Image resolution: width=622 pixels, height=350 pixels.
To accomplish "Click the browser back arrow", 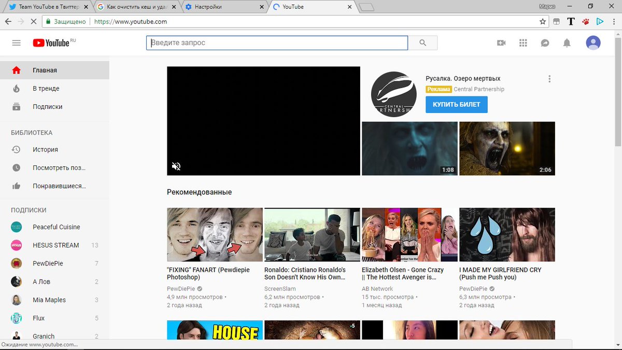I will click(8, 22).
